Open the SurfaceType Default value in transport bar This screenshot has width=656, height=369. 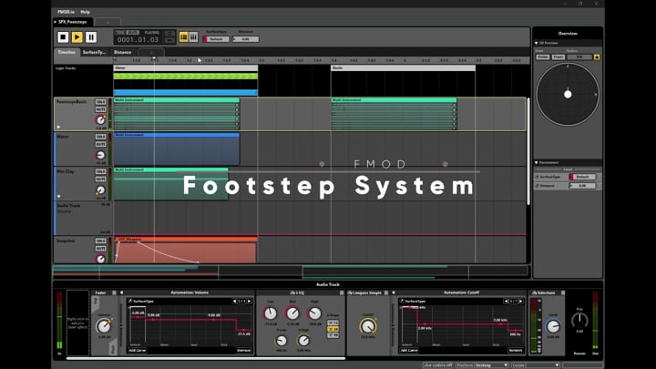(x=216, y=39)
